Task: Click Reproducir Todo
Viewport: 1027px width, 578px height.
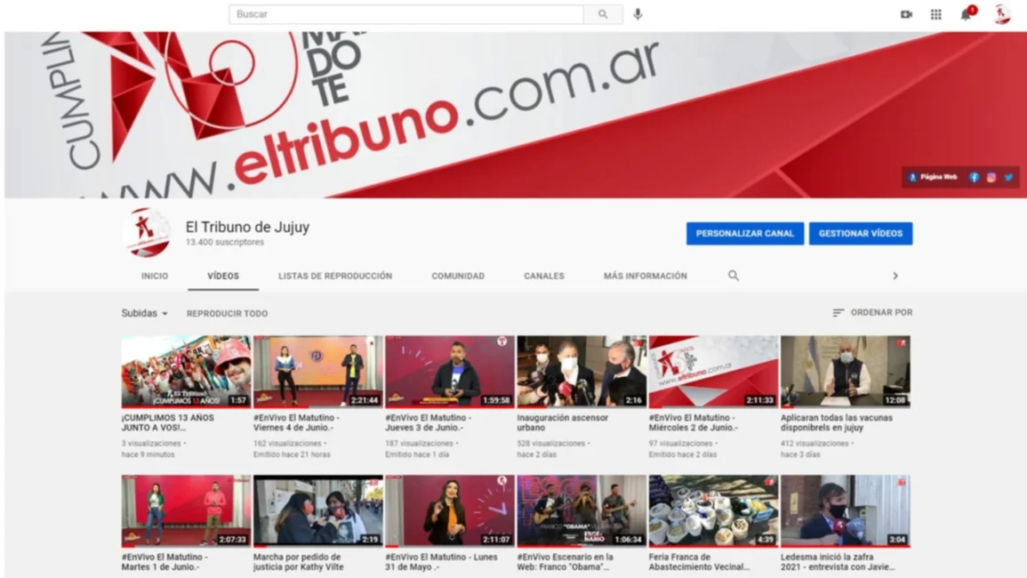Action: point(228,313)
